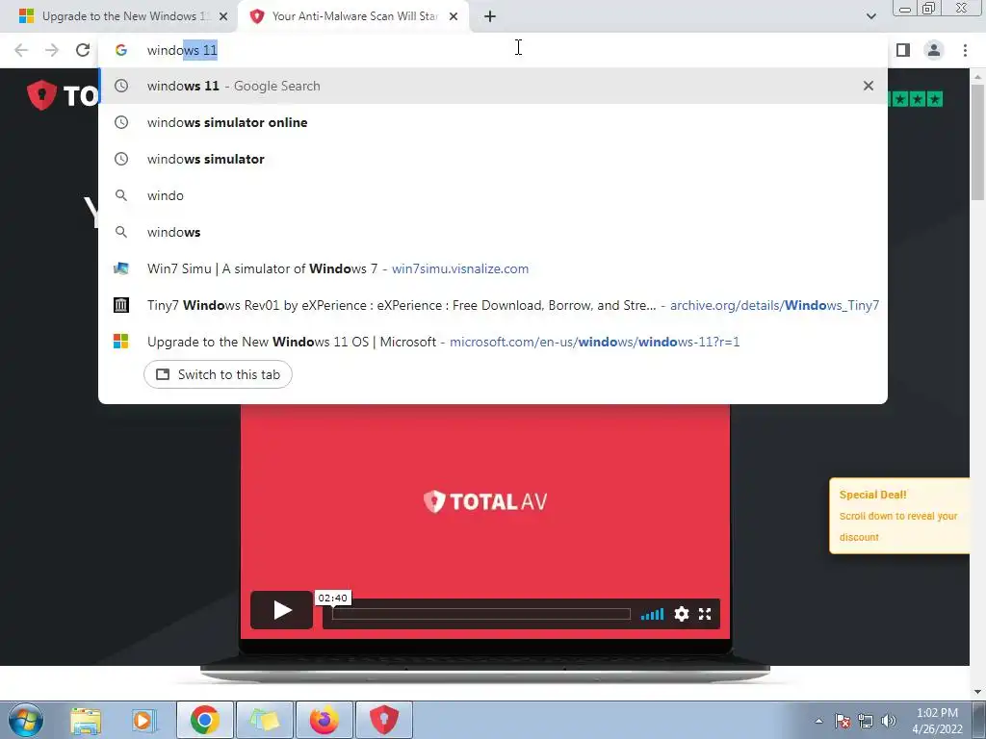The width and height of the screenshot is (986, 739).
Task: Open the tab search dropdown arrow
Action: click(x=870, y=16)
